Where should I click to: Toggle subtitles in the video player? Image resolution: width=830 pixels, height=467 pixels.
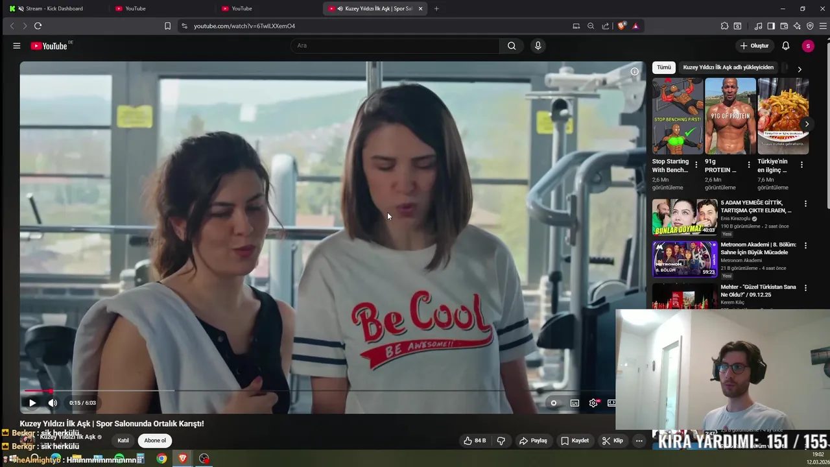tap(575, 403)
